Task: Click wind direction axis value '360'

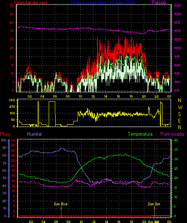Action: (12, 100)
